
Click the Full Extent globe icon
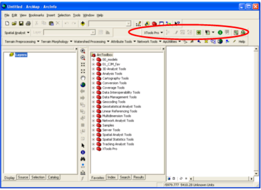[83, 85]
